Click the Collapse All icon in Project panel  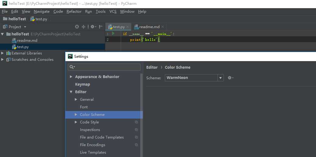83,27
